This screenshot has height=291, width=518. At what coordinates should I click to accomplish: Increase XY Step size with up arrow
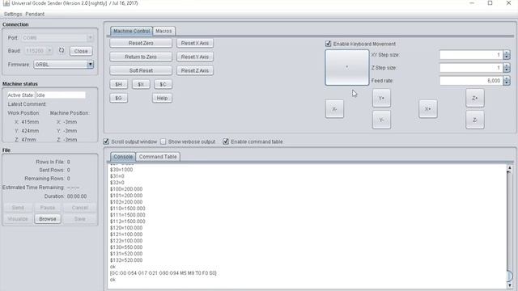point(507,53)
